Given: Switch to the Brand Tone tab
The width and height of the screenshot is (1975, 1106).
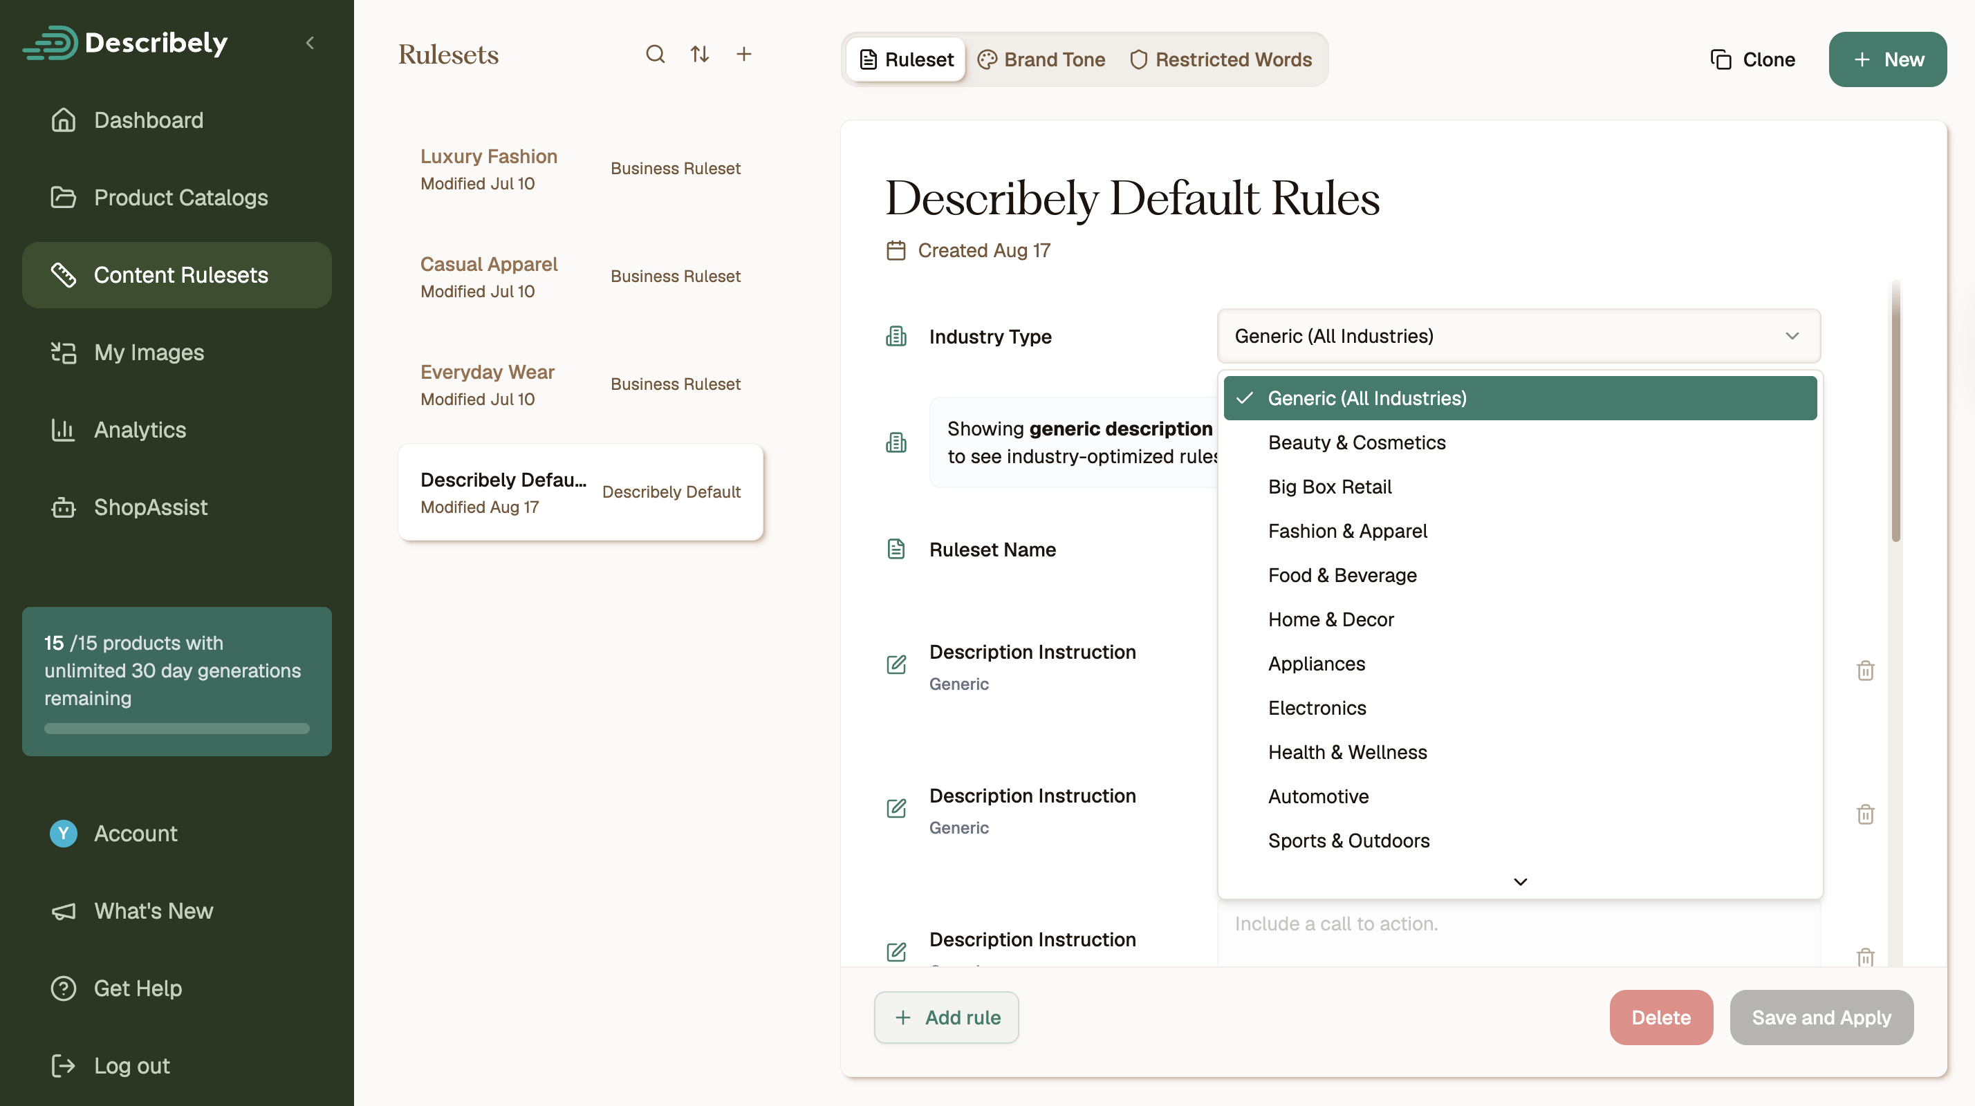Looking at the screenshot, I should [1041, 59].
